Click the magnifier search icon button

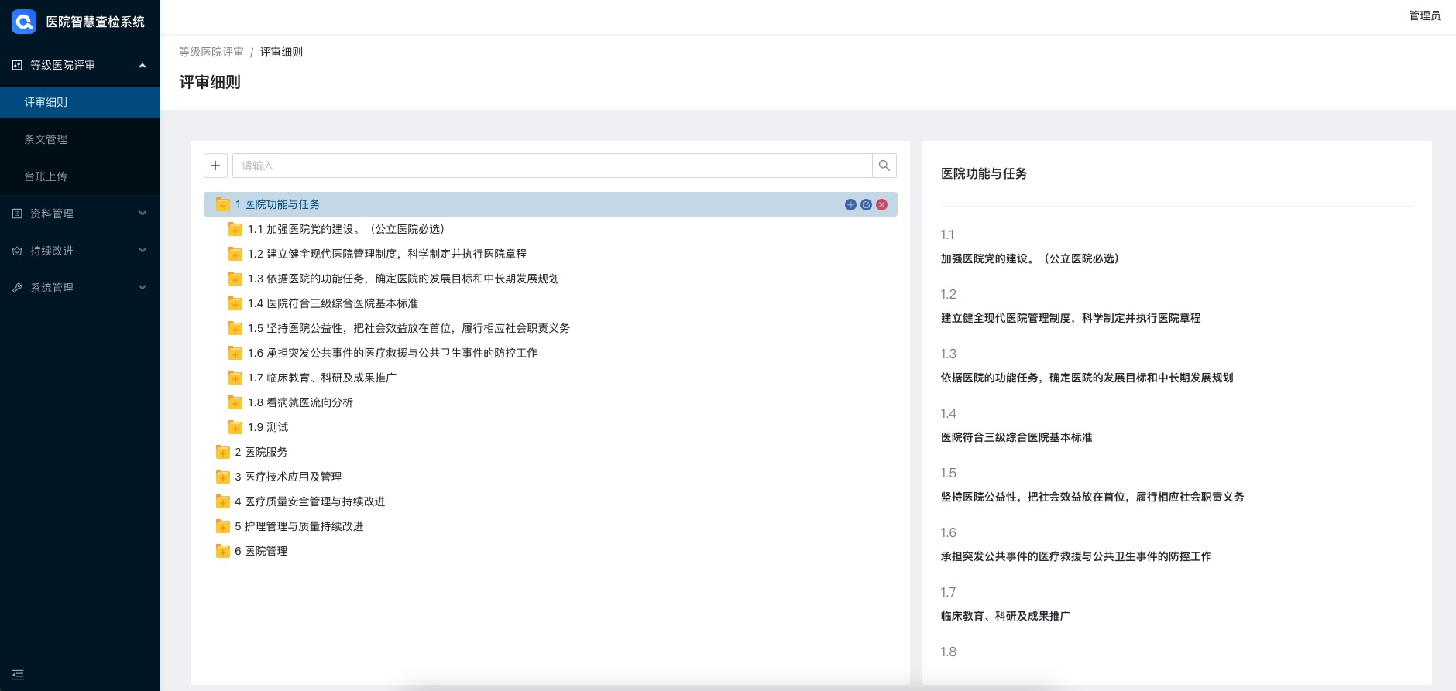pos(884,166)
